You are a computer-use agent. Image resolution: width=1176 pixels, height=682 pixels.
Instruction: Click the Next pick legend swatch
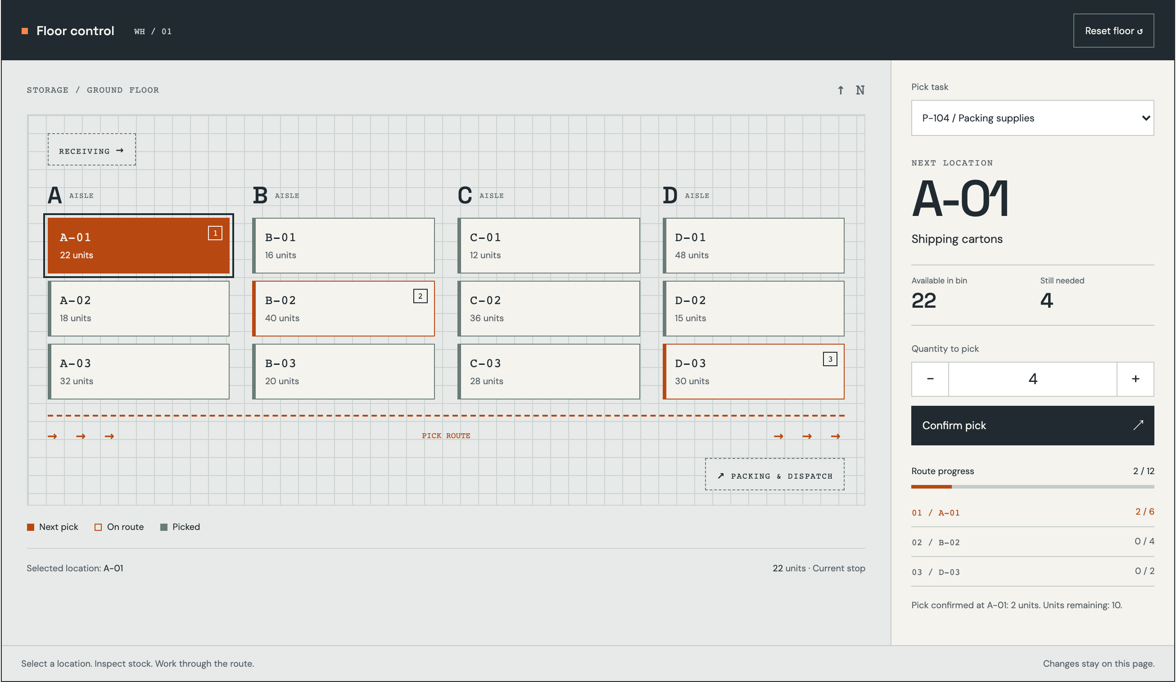click(x=30, y=527)
